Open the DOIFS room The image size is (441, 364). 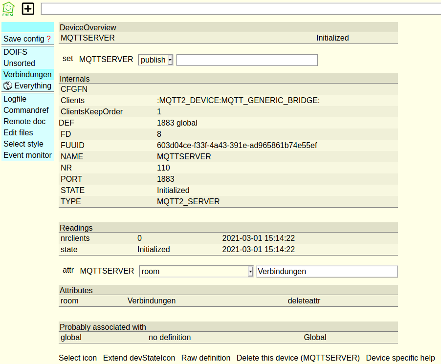pos(15,52)
